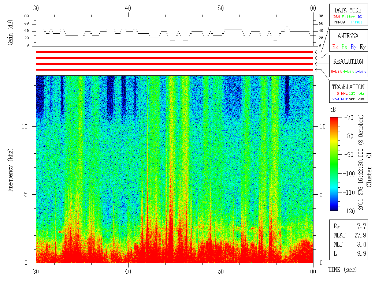Click the -90 value on the color scale
Image resolution: width=375 pixels, height=281 pixels.
(349, 155)
